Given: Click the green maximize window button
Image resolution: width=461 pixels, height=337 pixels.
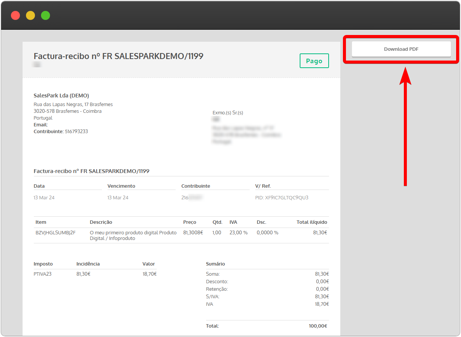Looking at the screenshot, I should point(45,15).
